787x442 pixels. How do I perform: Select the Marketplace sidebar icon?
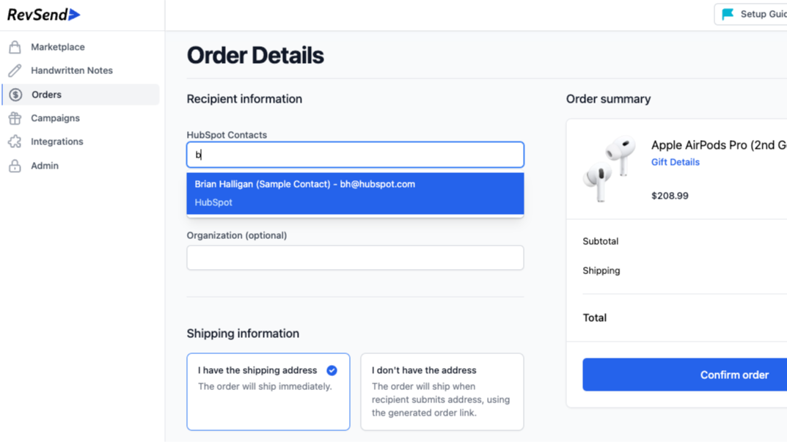[x=15, y=46]
